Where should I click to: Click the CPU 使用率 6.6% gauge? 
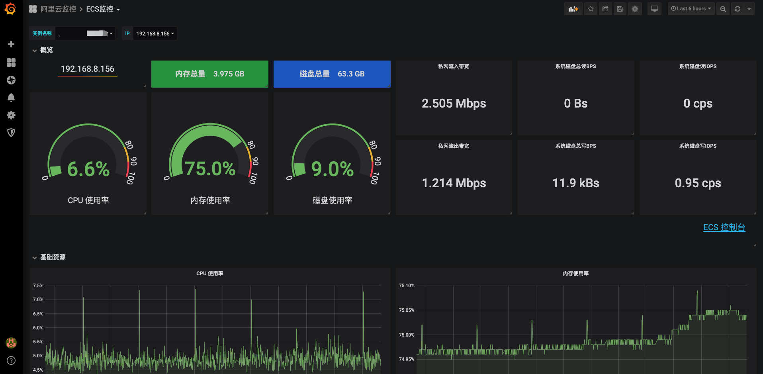click(x=88, y=154)
